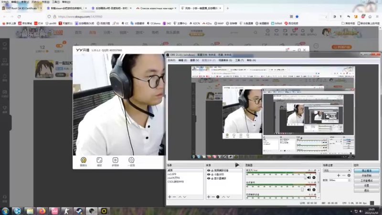Click top button in OBS controls panel
The image size is (382, 215).
tap(366, 171)
